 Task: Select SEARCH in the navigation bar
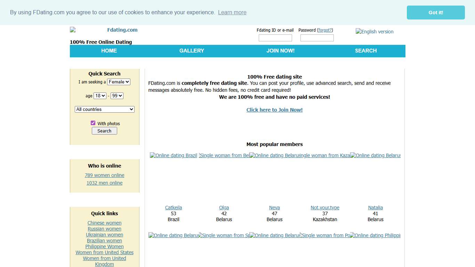click(x=365, y=51)
